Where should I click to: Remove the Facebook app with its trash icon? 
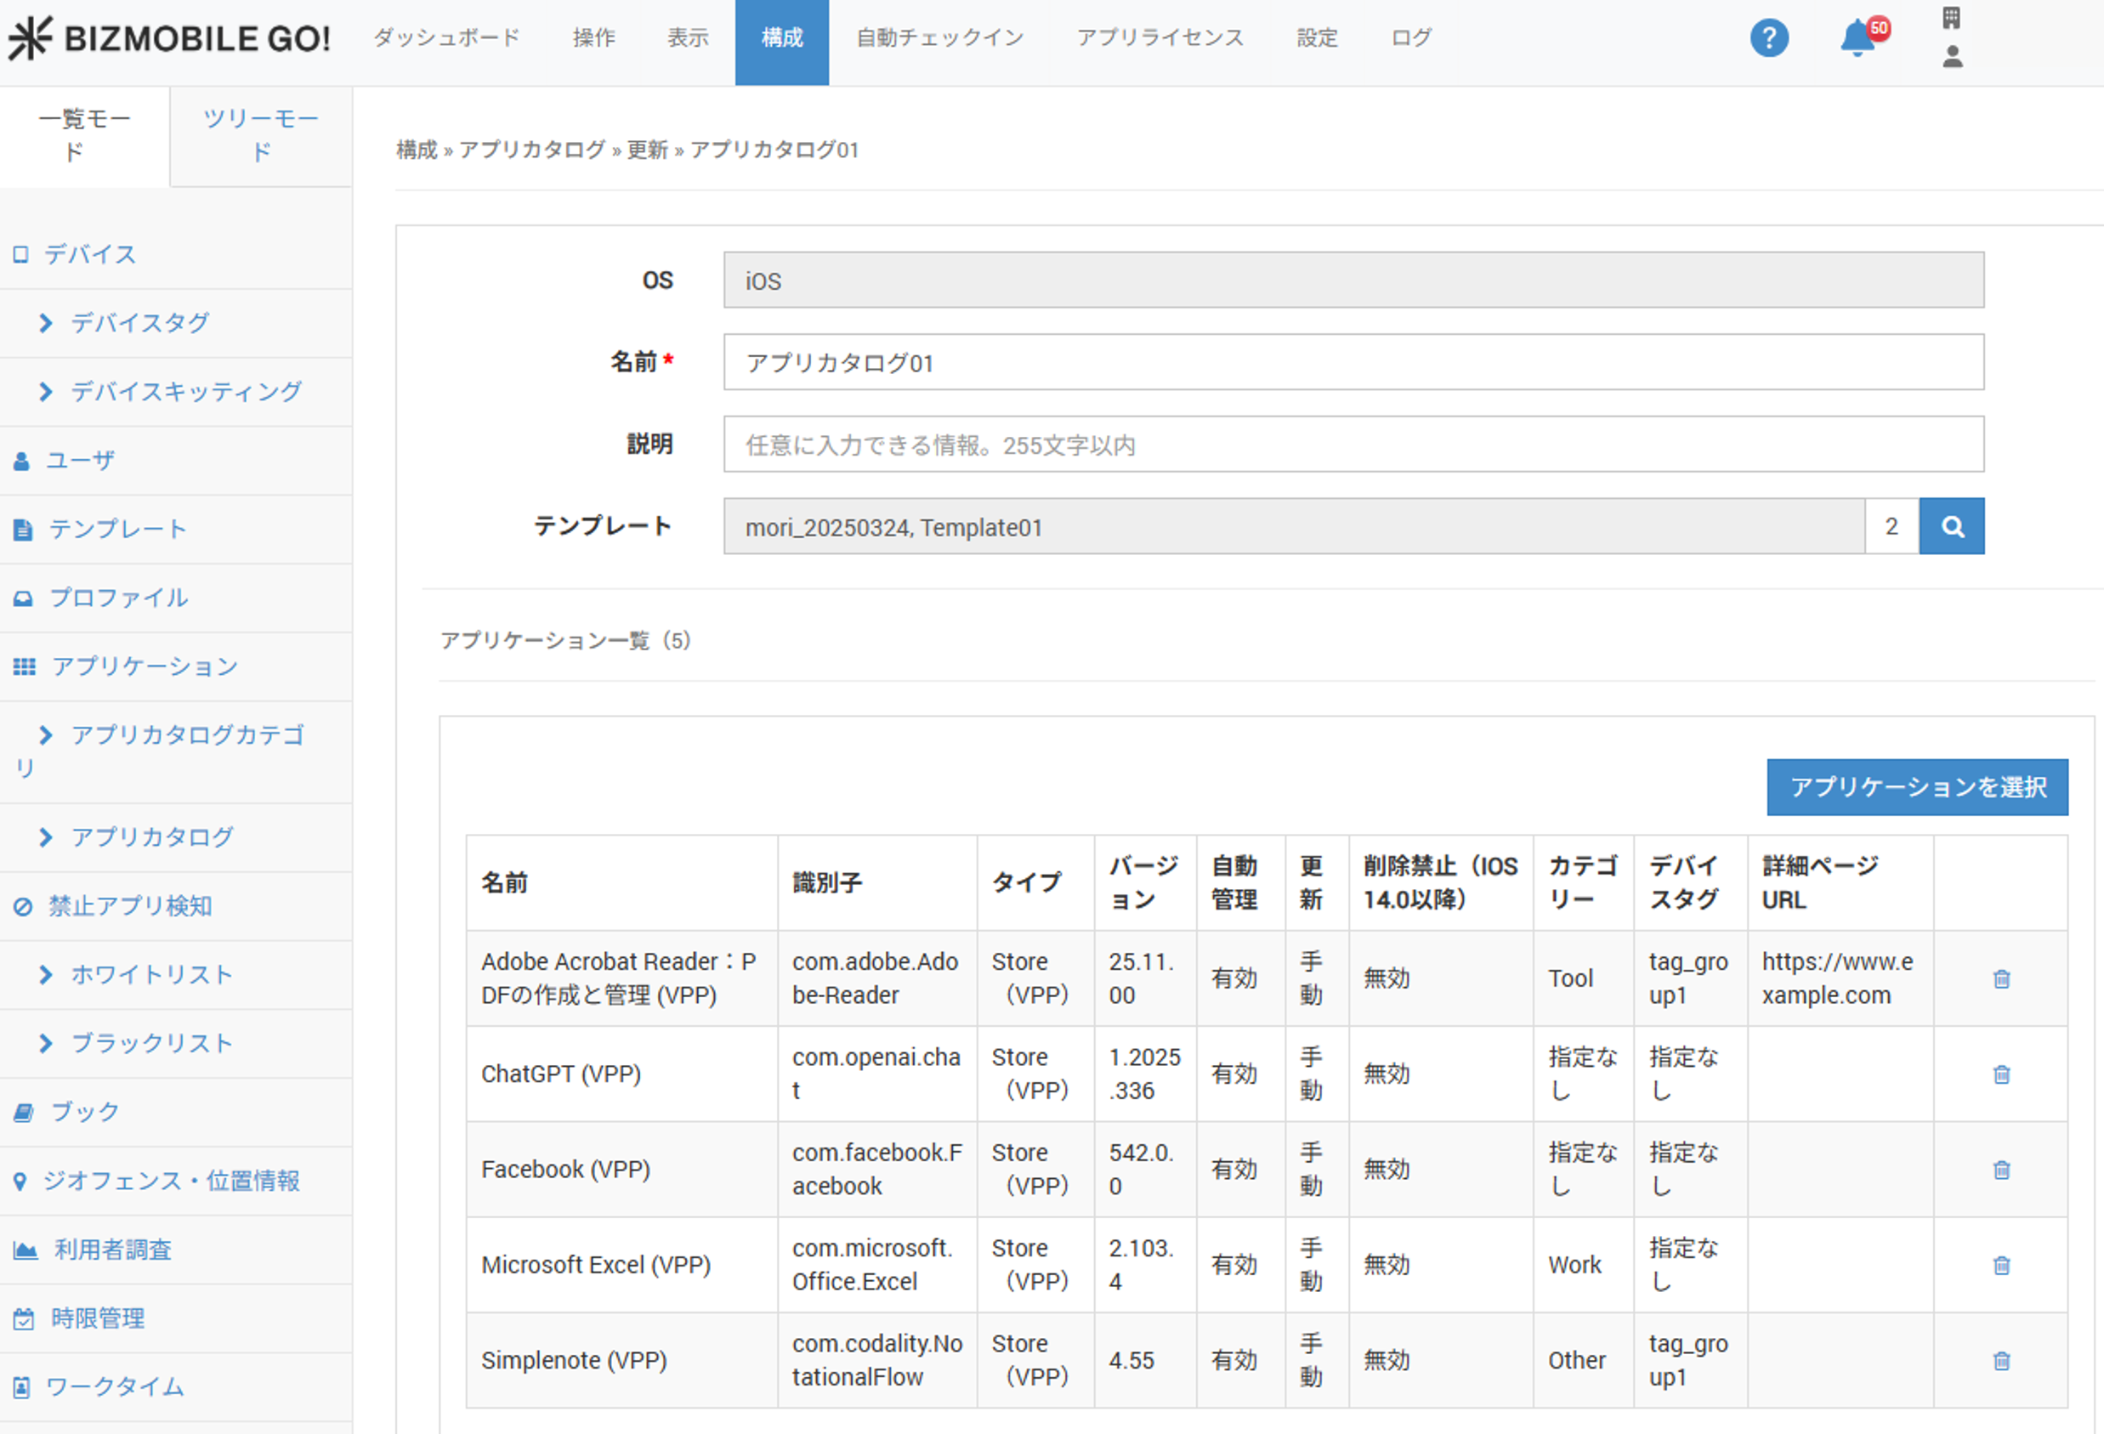pyautogui.click(x=2002, y=1170)
